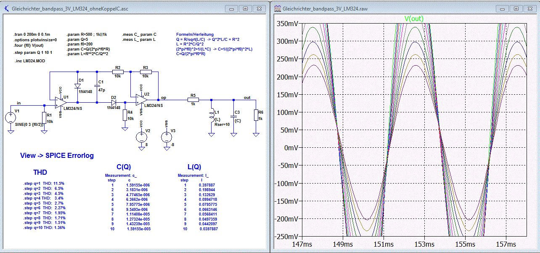Click capacitor C3 in the schematic

coord(233,116)
